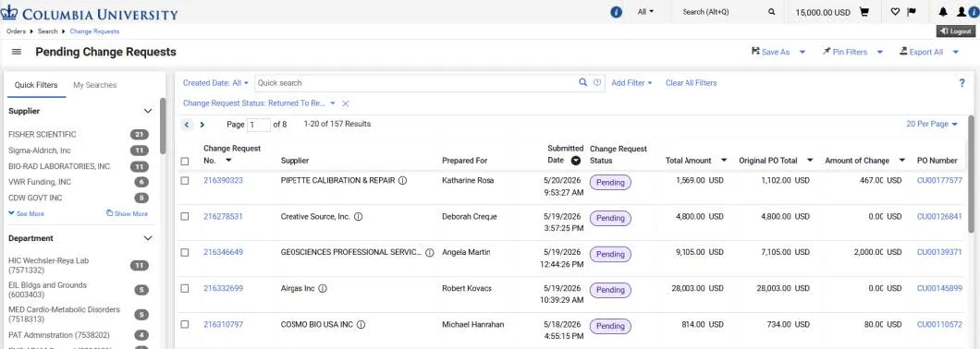Check the row for request 216346649
This screenshot has width=980, height=349.
184,252
